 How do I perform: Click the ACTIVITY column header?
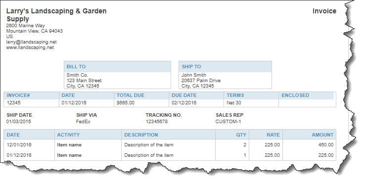(x=68, y=135)
